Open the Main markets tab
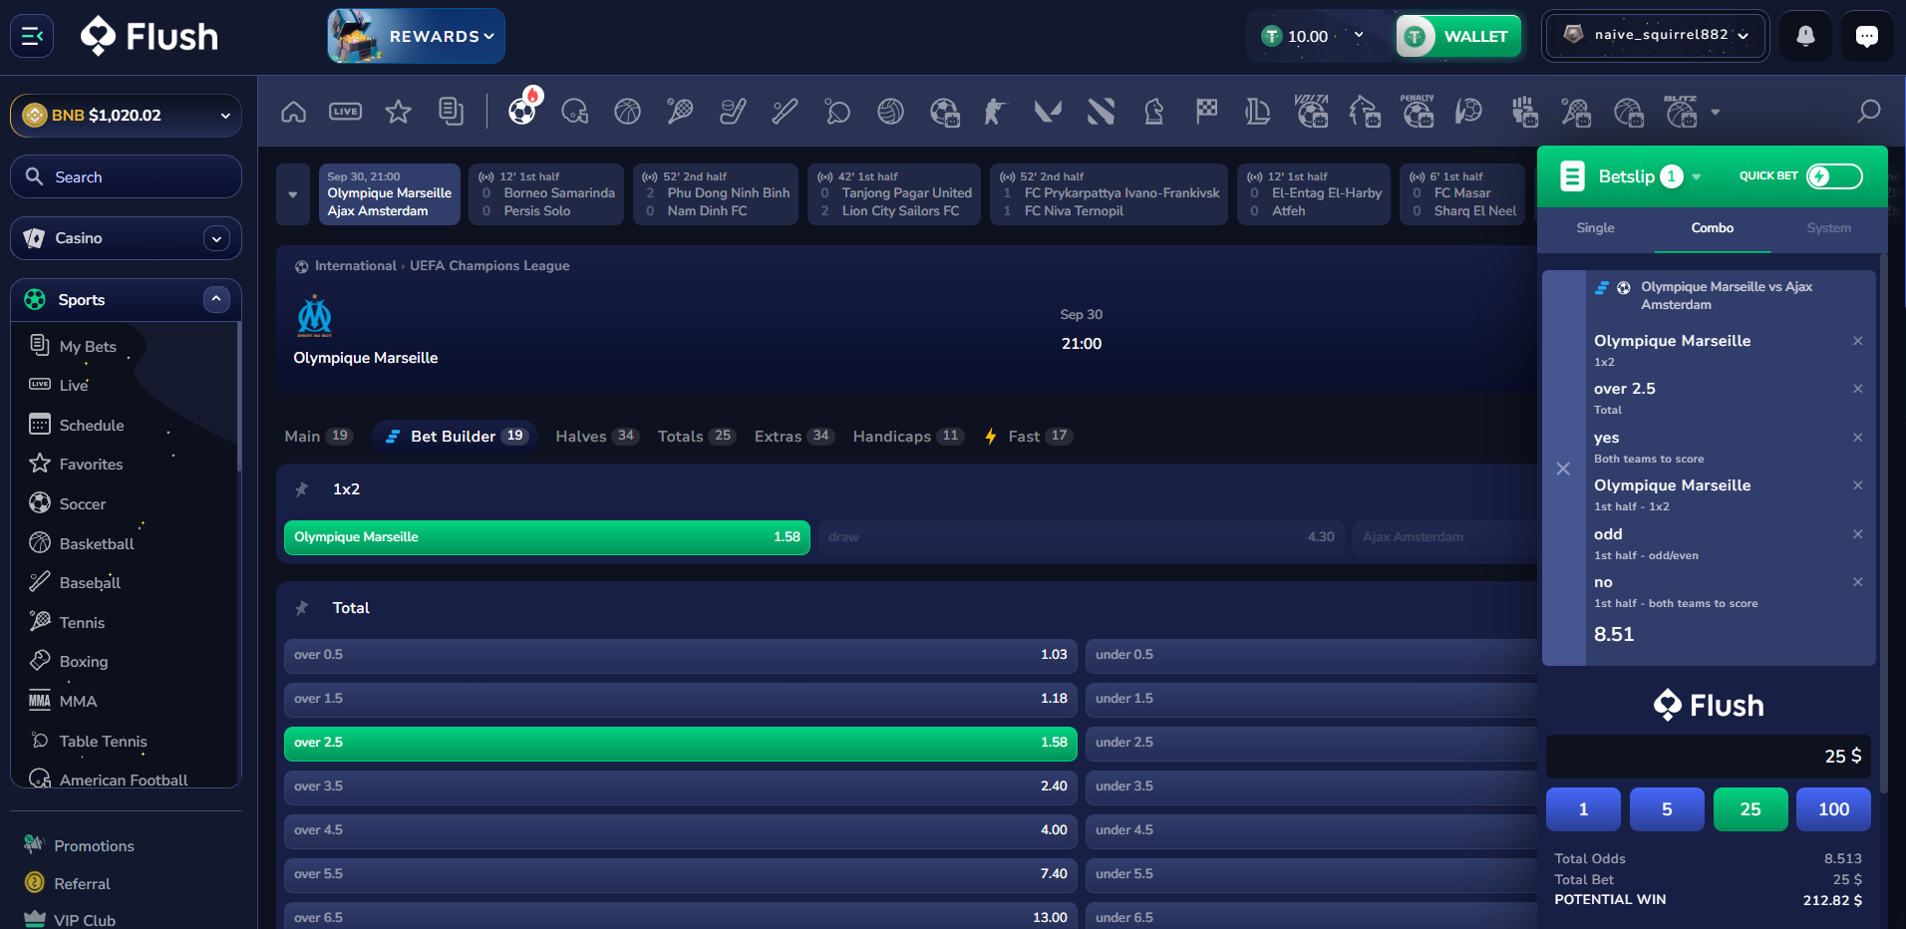Image resolution: width=1906 pixels, height=929 pixels. 319,437
